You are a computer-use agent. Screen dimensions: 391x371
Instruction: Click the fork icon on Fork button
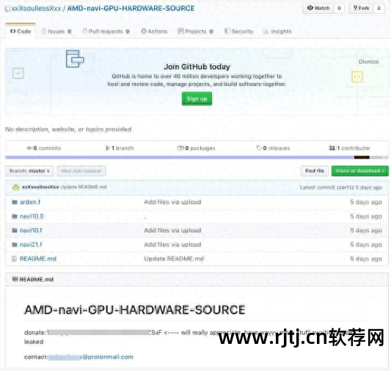click(356, 8)
